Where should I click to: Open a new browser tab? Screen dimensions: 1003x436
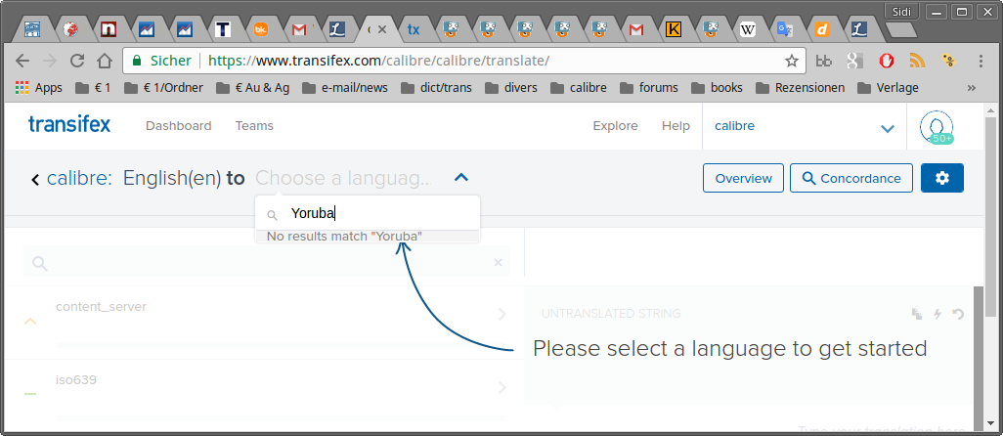pos(902,30)
